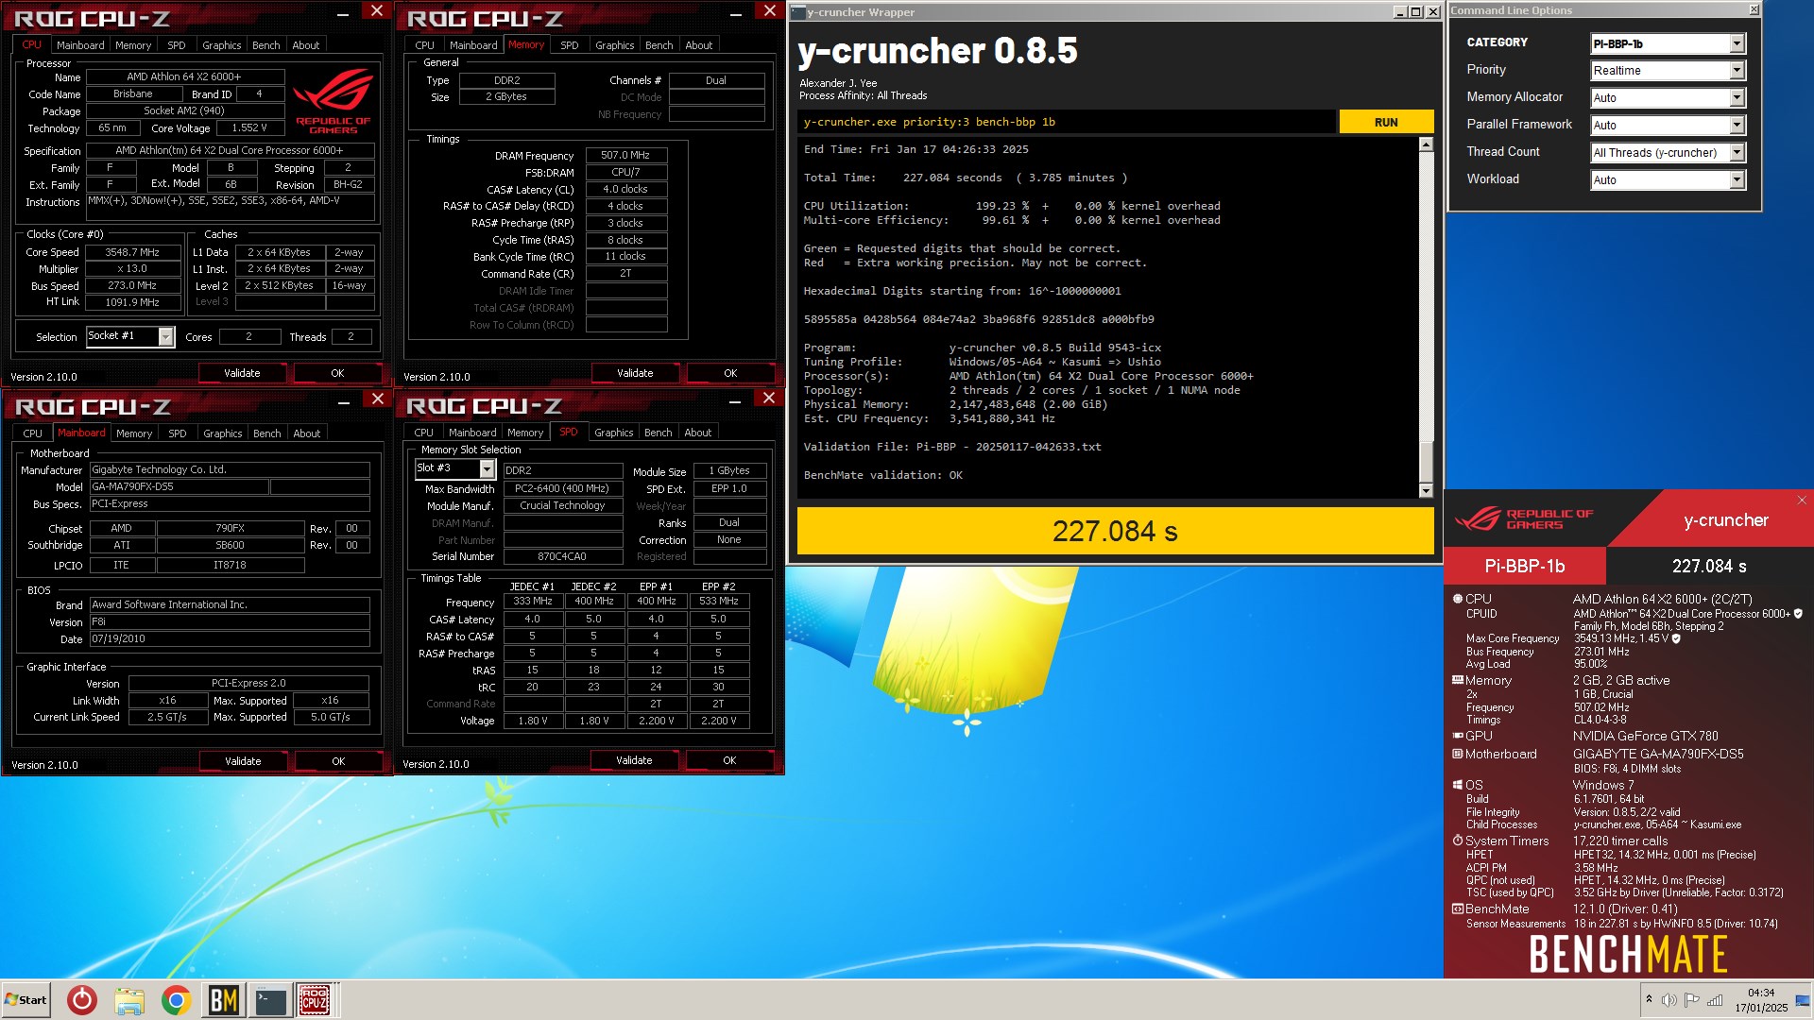1814x1020 pixels.
Task: Click the network signal tray icon
Action: [x=1715, y=1000]
